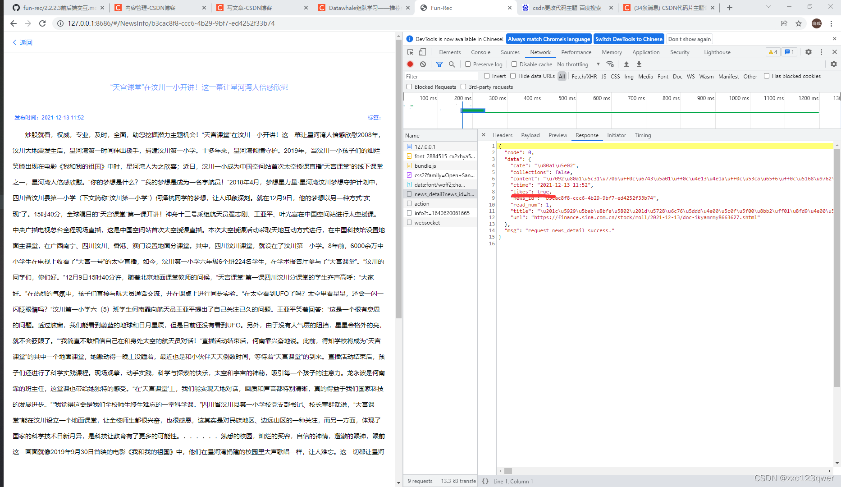Click the warnings count badge showing 4
Viewport: 841px width, 487px height.
[773, 52]
